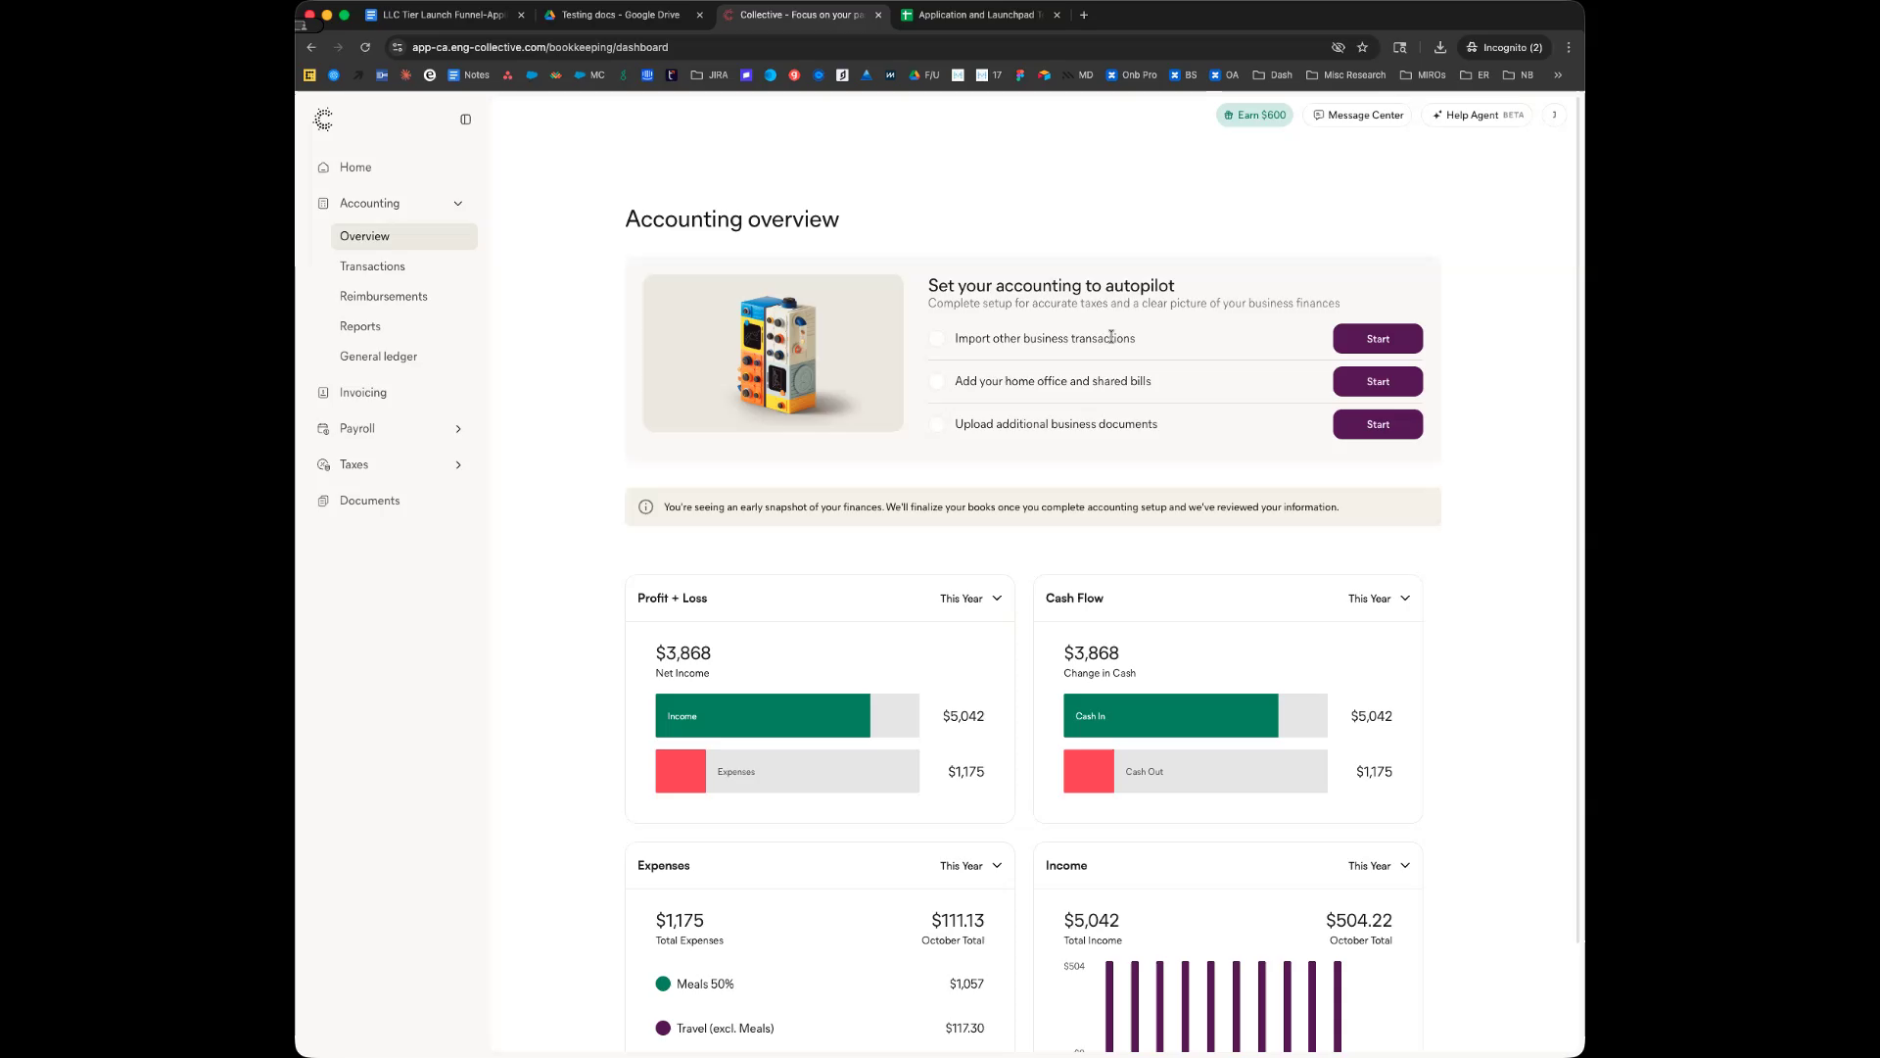Open Transactions in Accounting menu

[372, 266]
